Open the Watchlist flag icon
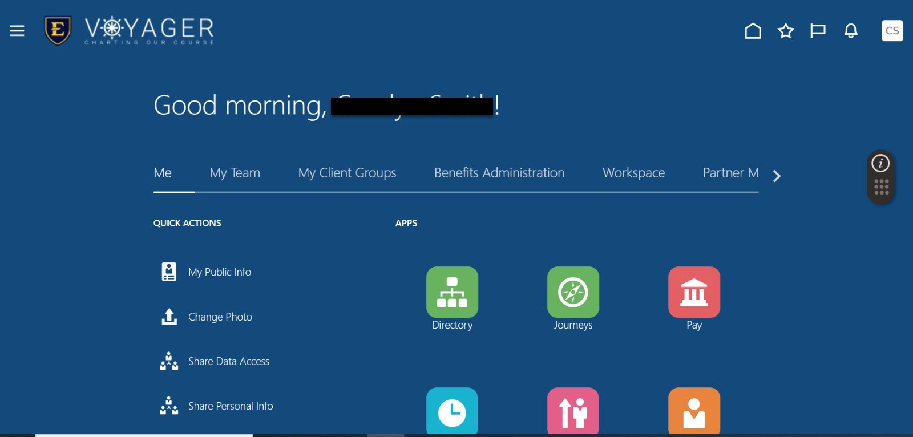913x437 pixels. coord(818,31)
